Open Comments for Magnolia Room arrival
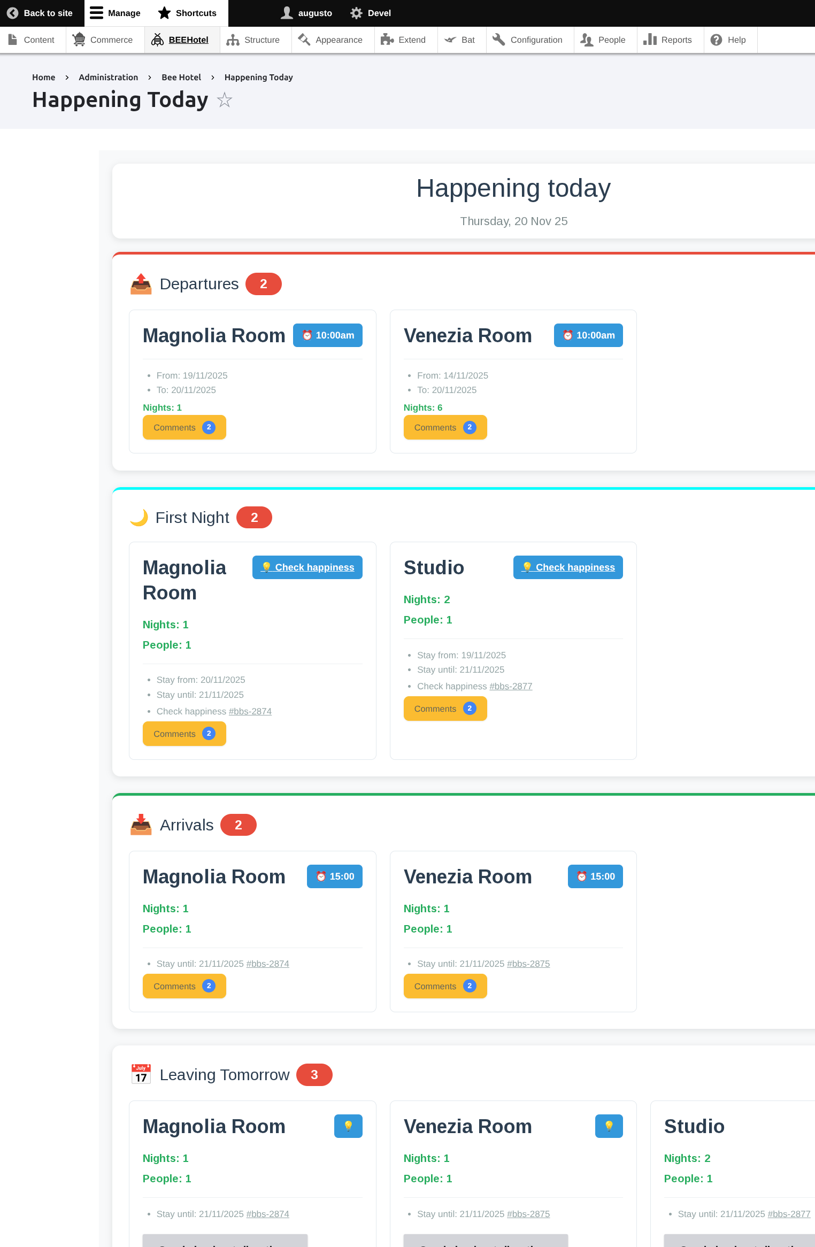815x1247 pixels. 184,986
